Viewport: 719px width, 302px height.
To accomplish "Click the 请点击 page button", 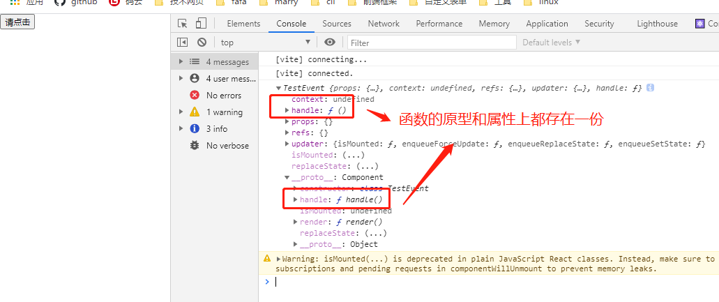I will pyautogui.click(x=17, y=22).
